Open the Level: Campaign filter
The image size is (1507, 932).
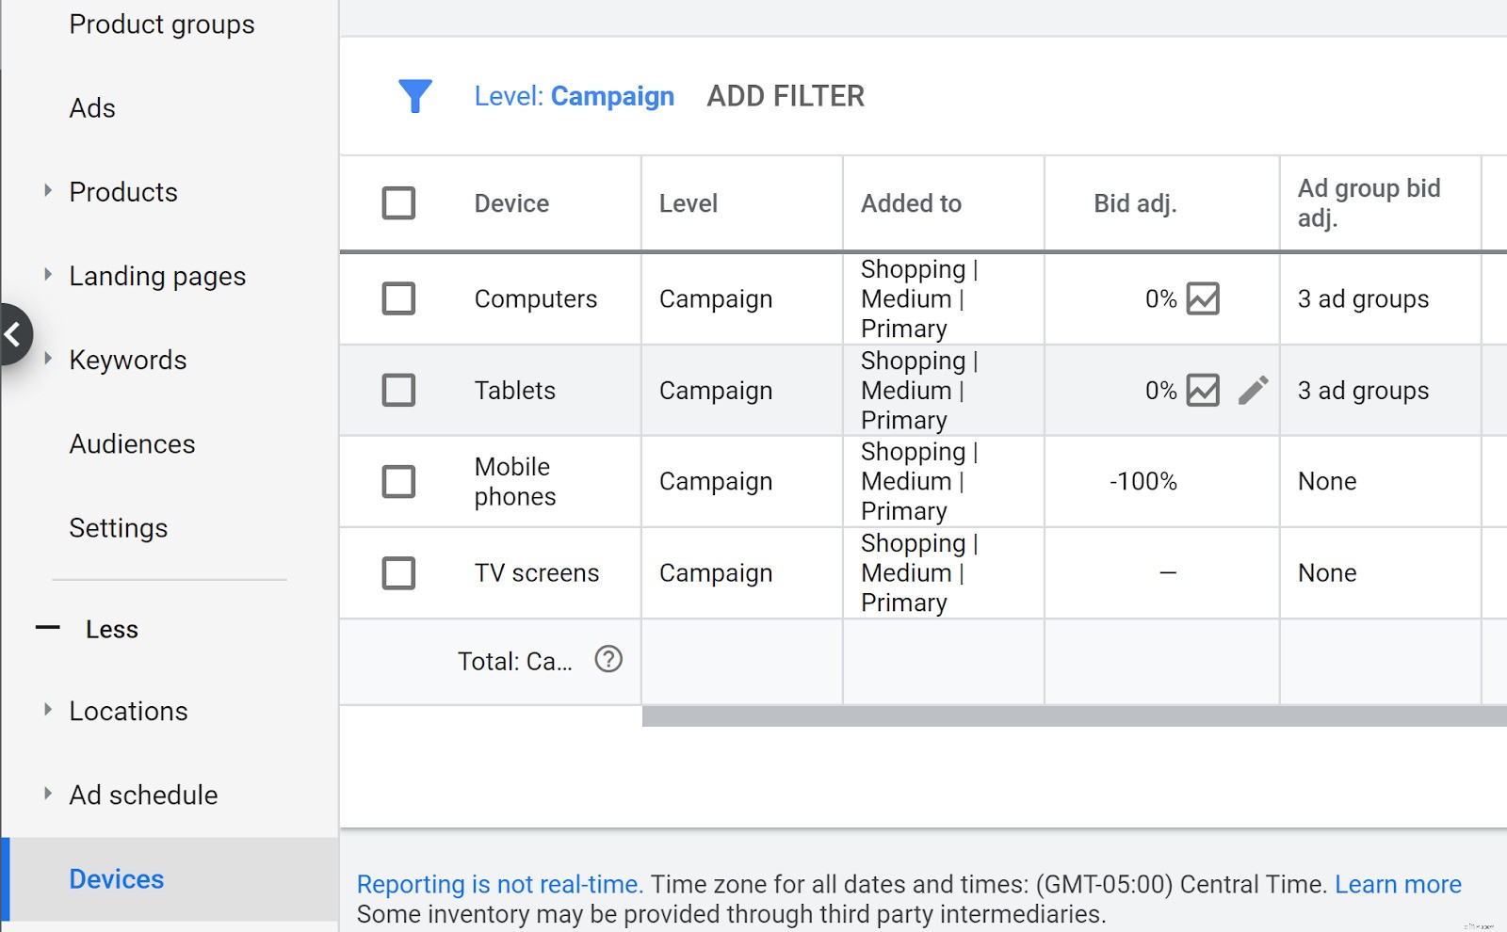pyautogui.click(x=575, y=95)
